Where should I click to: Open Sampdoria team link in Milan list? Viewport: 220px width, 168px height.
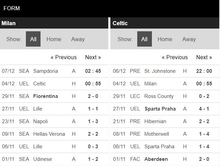click(x=46, y=71)
